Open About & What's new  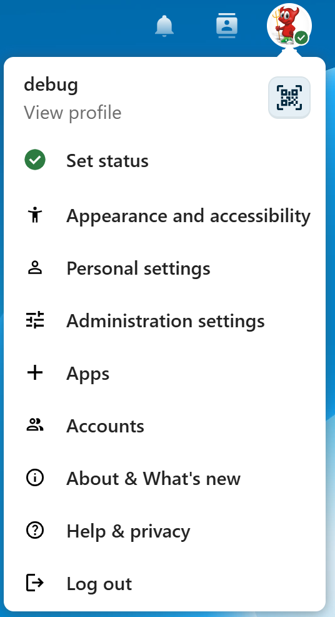pos(164,478)
